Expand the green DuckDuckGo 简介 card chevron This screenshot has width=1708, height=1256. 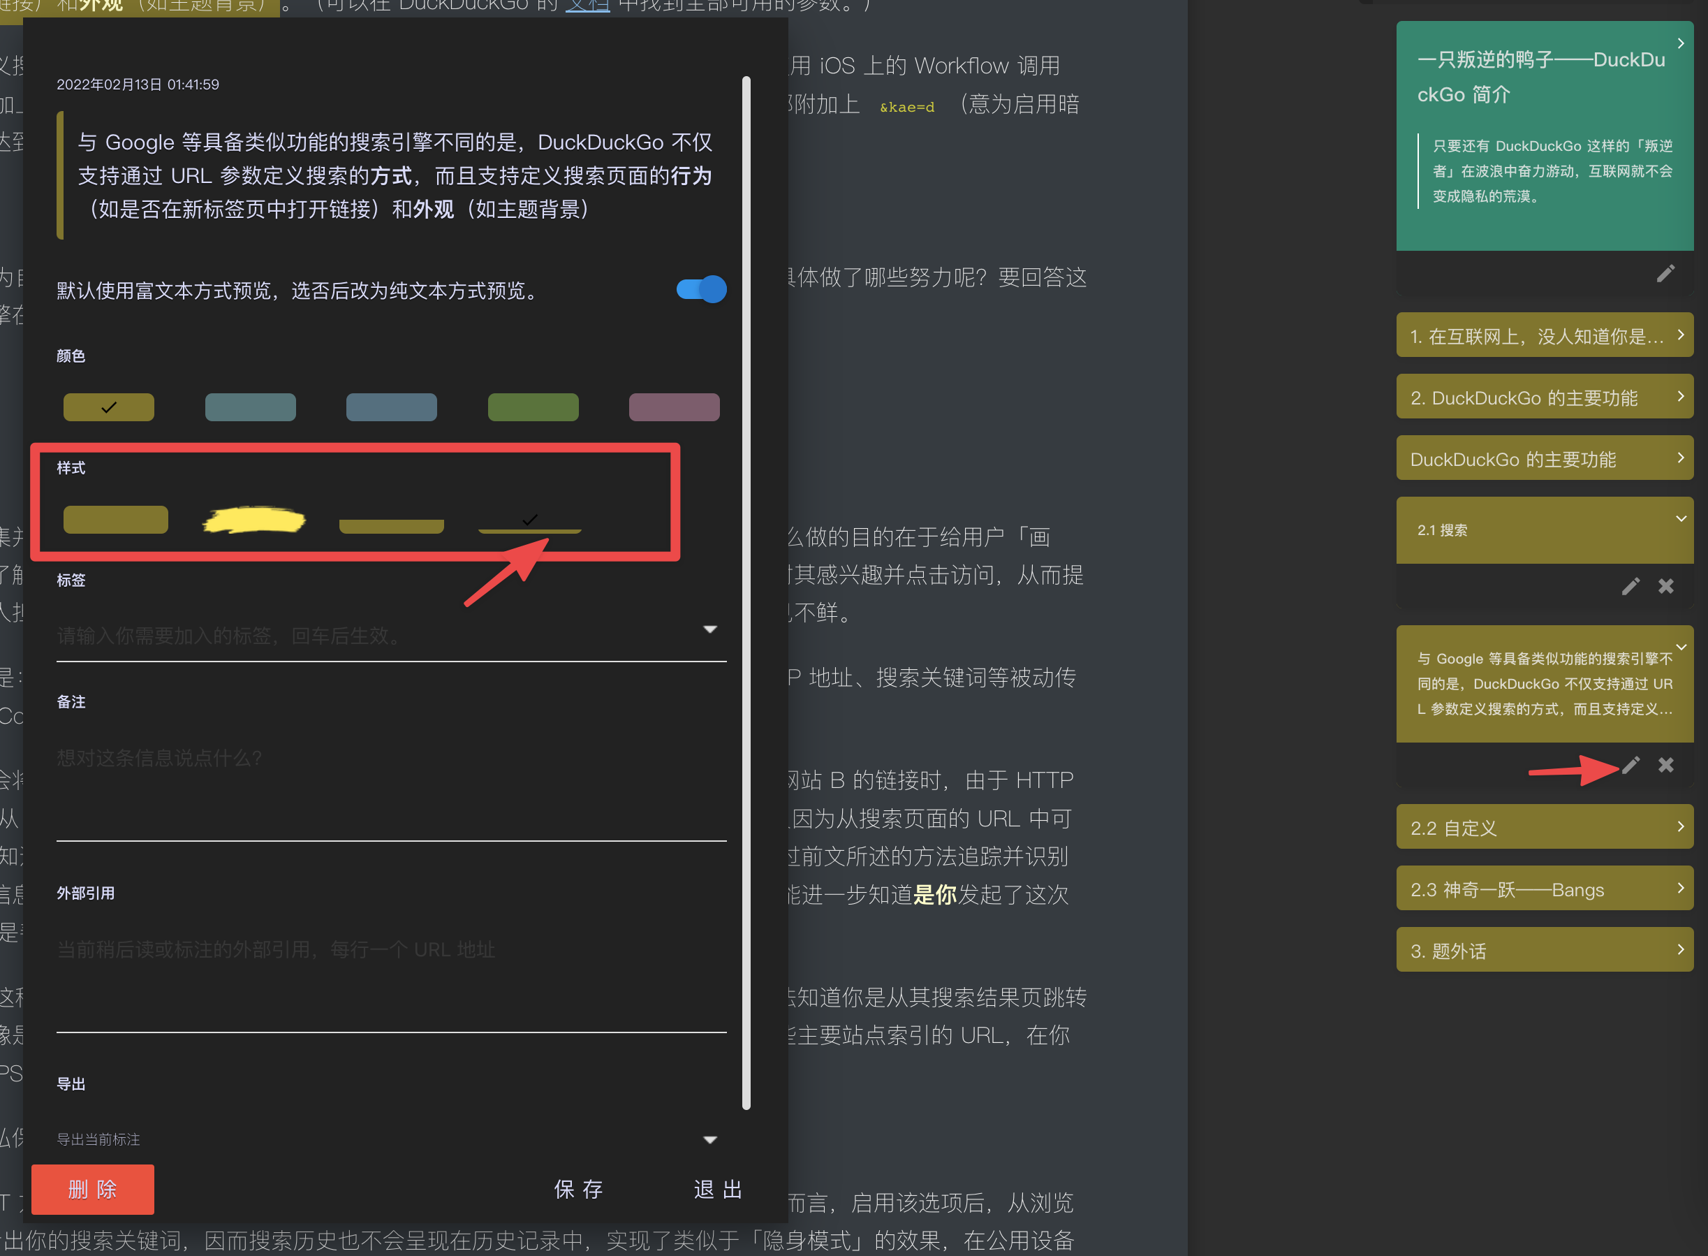[1680, 43]
